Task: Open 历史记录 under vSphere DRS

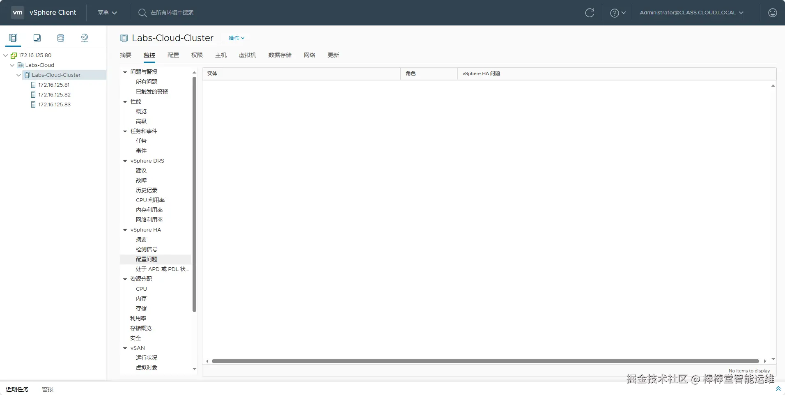Action: 147,190
